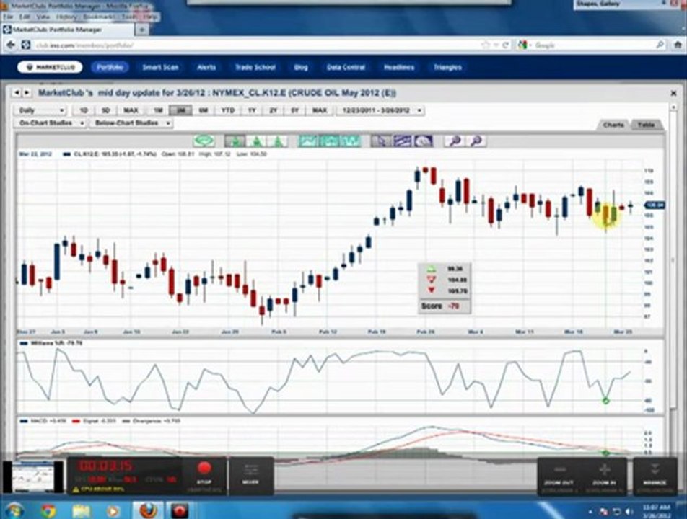
Task: Expand the On-Chart Studies dropdown
Action: [x=51, y=123]
